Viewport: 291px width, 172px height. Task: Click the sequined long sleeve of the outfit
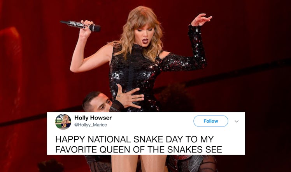[189, 54]
